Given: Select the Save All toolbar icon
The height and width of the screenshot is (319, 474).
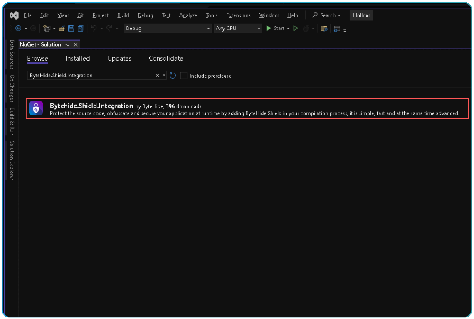Looking at the screenshot, I should [x=80, y=28].
